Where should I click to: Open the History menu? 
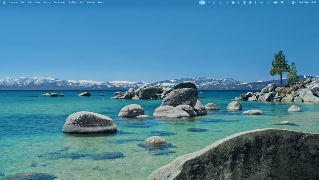tap(47, 2)
